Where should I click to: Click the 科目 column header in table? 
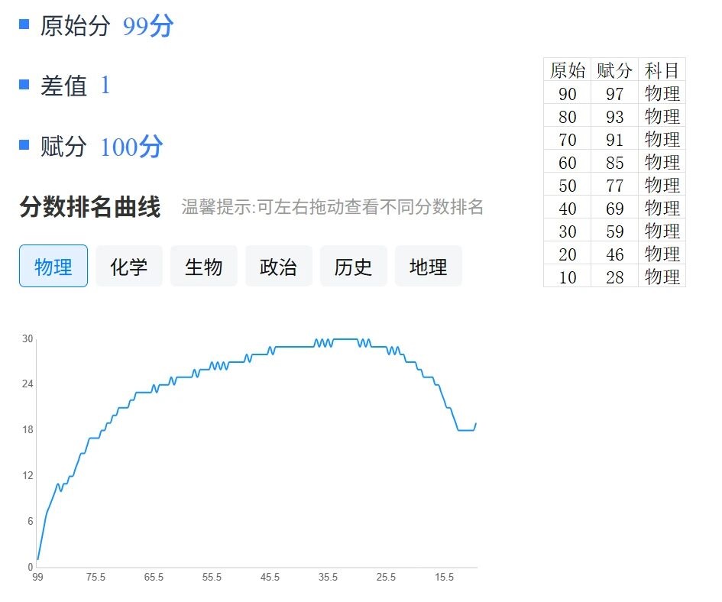(x=662, y=71)
